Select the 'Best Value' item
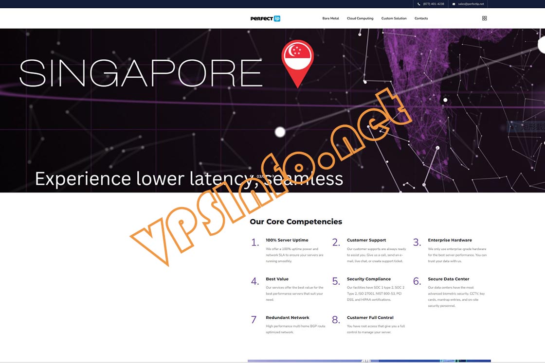 click(x=277, y=279)
